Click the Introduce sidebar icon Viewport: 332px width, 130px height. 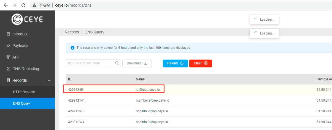pos(8,34)
